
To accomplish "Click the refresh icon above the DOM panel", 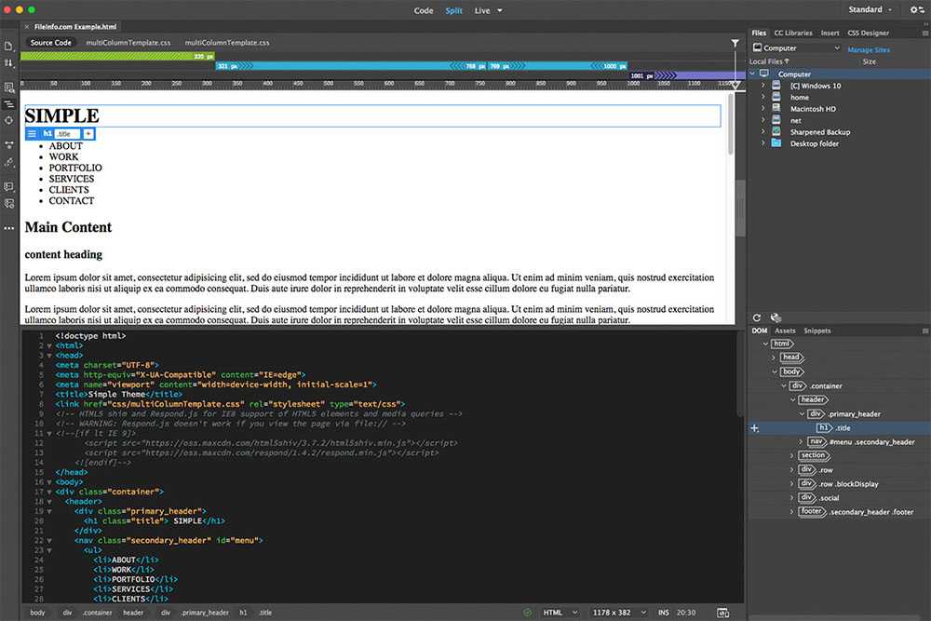I will (x=757, y=317).
